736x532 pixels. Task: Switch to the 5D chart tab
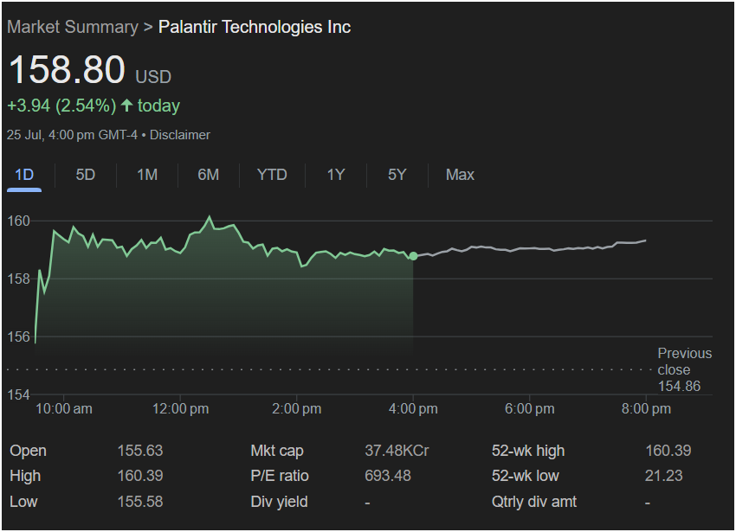tap(86, 175)
